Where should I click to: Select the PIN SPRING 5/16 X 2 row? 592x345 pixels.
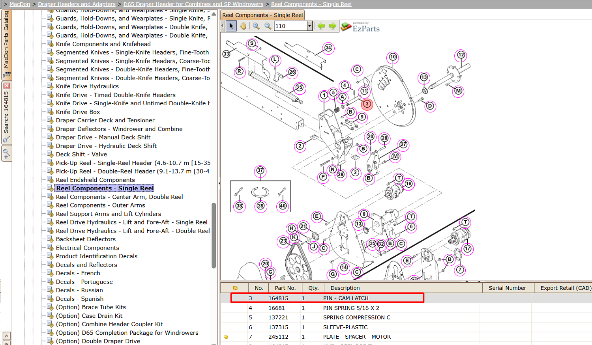(x=406, y=308)
